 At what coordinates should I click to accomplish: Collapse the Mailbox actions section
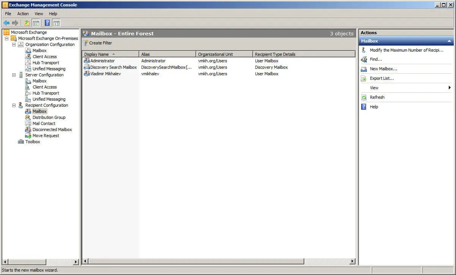coord(450,41)
